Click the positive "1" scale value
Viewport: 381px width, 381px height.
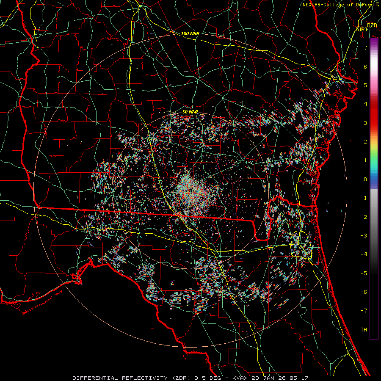click(365, 160)
